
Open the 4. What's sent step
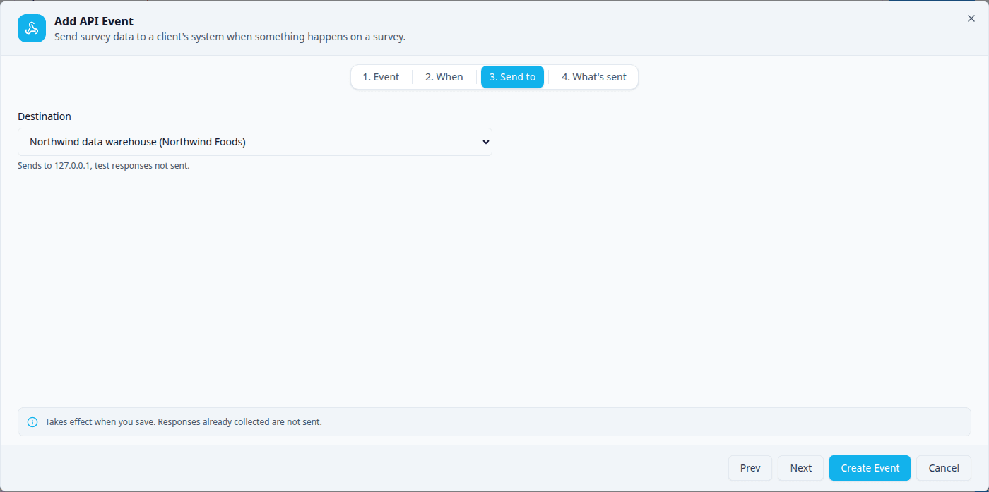(x=594, y=77)
